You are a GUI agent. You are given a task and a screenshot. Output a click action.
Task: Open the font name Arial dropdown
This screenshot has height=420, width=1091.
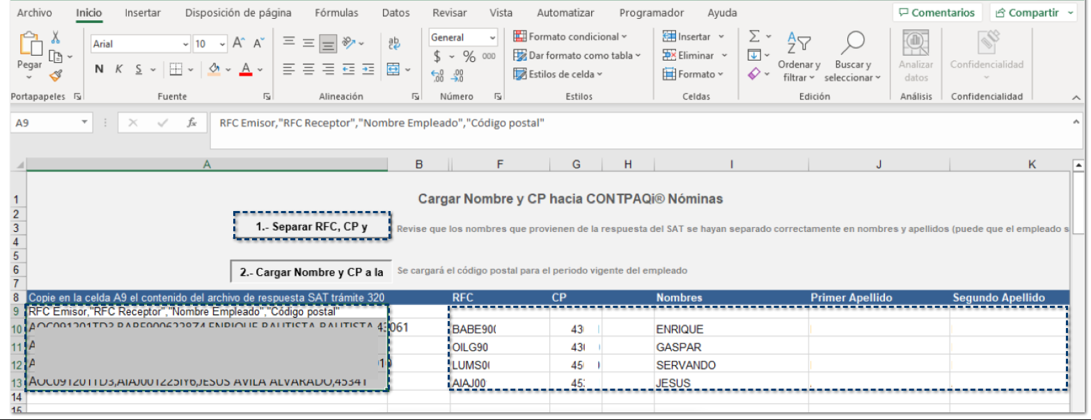coord(186,44)
